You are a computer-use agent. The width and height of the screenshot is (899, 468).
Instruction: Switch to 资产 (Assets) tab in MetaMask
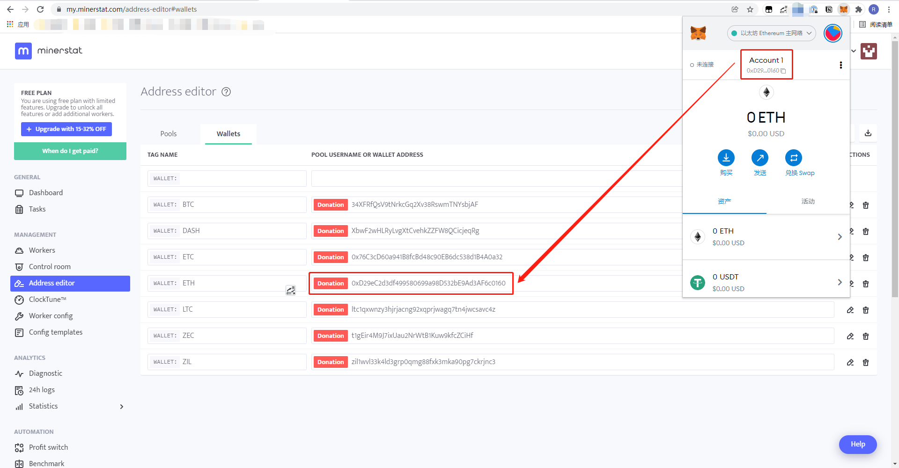coord(724,201)
